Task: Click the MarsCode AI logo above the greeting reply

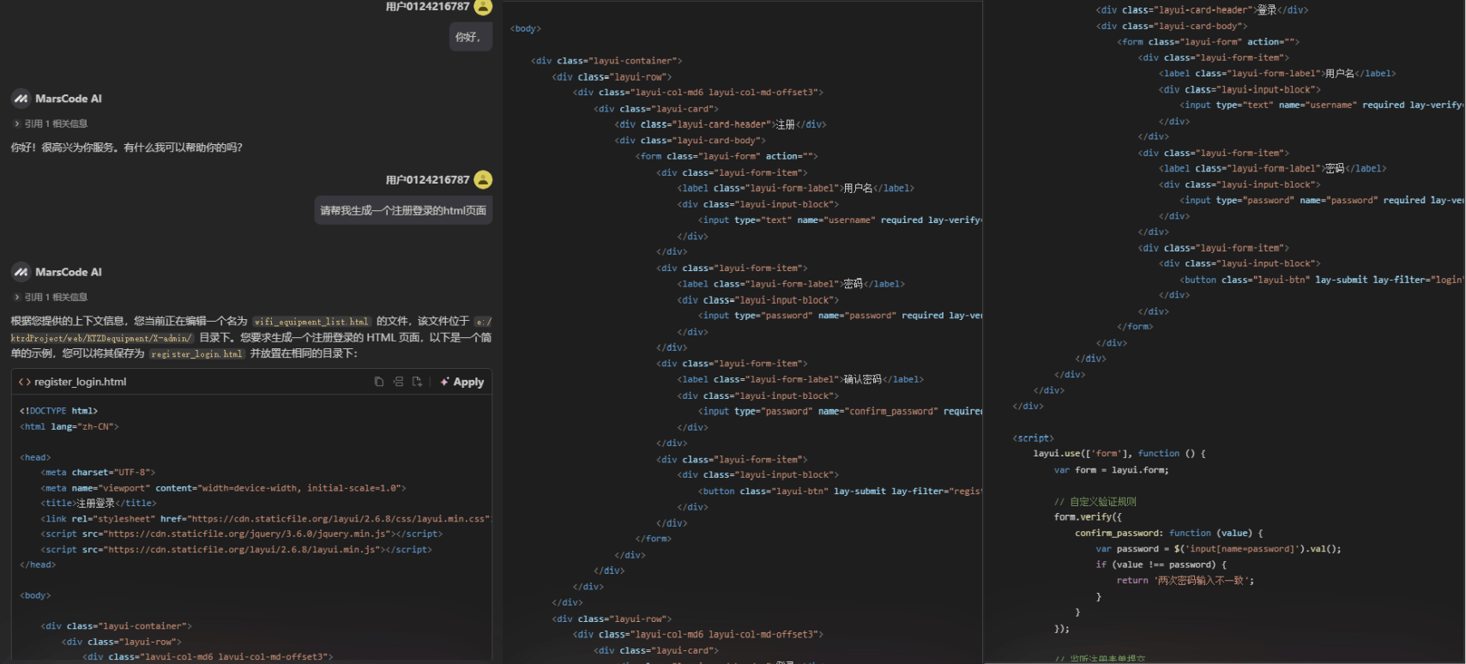Action: tap(21, 99)
